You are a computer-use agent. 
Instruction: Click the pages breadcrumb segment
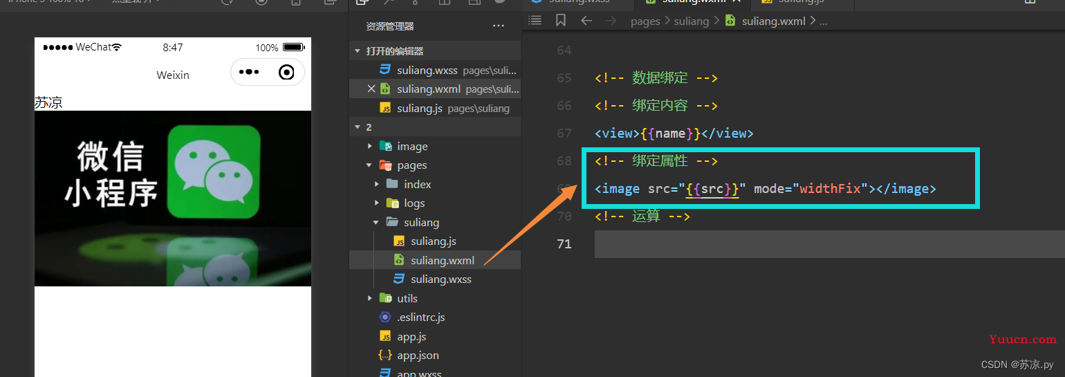tap(645, 21)
